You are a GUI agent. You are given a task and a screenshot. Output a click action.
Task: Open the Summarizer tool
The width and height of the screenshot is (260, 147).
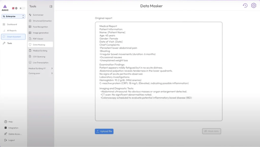pyautogui.click(x=38, y=15)
